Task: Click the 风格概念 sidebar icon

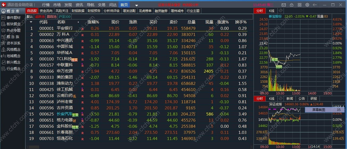Action: point(3,49)
